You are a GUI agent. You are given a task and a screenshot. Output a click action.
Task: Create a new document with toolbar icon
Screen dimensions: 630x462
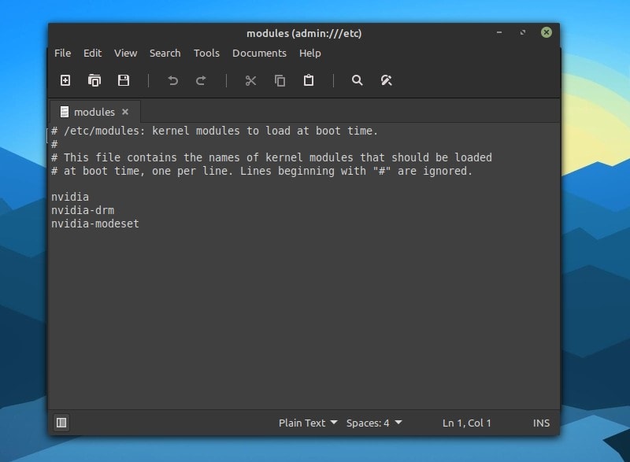click(x=65, y=81)
